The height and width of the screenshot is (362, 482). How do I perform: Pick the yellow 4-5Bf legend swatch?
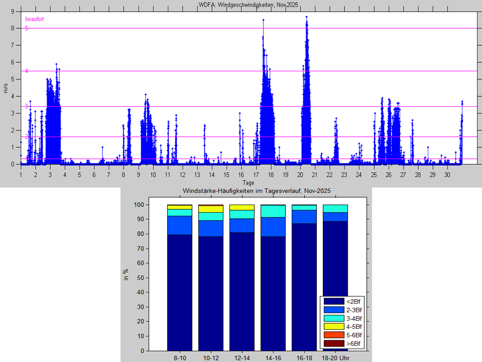tap(333, 327)
